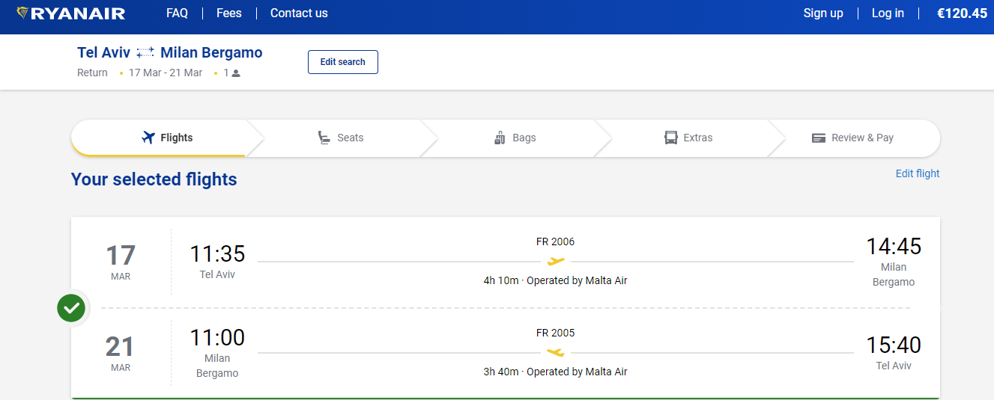Select the Extras step tab
994x400 pixels.
click(689, 138)
